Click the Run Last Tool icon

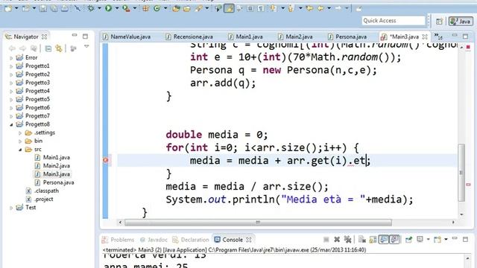[126, 8]
